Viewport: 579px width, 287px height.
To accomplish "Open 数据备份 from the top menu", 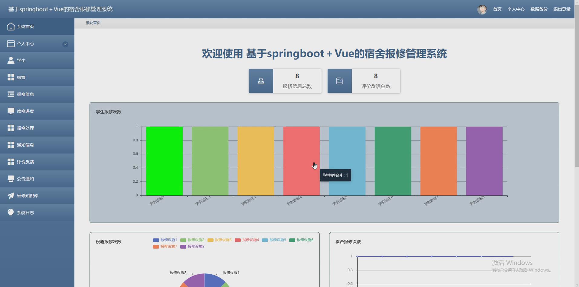I will (x=539, y=9).
